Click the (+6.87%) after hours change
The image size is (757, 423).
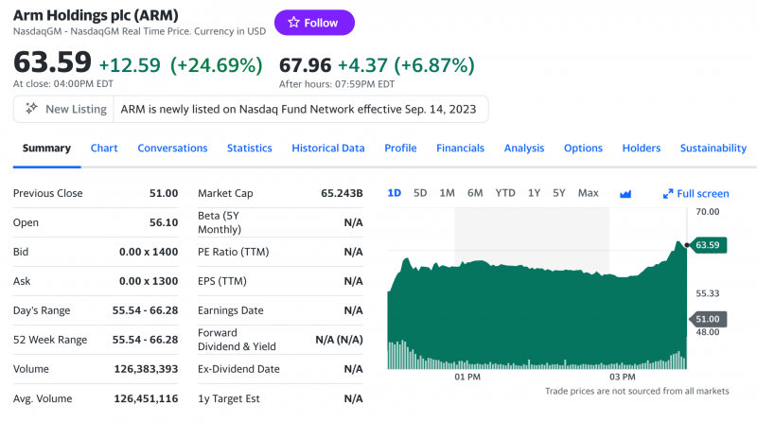(x=434, y=65)
